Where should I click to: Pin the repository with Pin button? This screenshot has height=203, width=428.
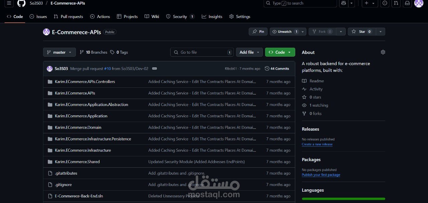pos(258,32)
